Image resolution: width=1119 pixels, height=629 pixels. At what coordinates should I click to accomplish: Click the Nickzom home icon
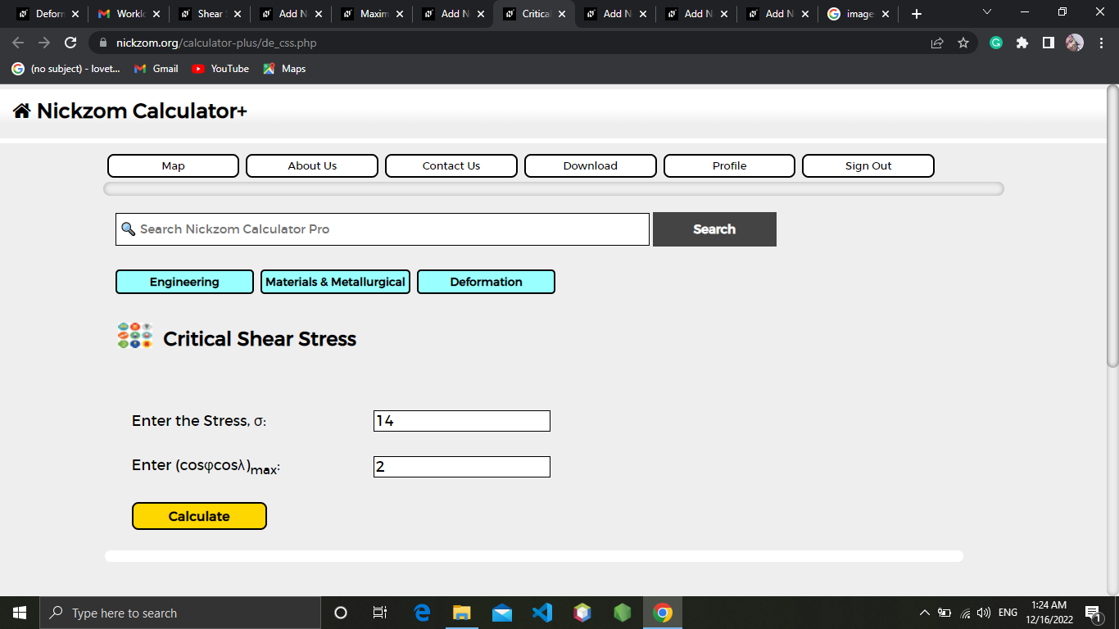tap(22, 111)
